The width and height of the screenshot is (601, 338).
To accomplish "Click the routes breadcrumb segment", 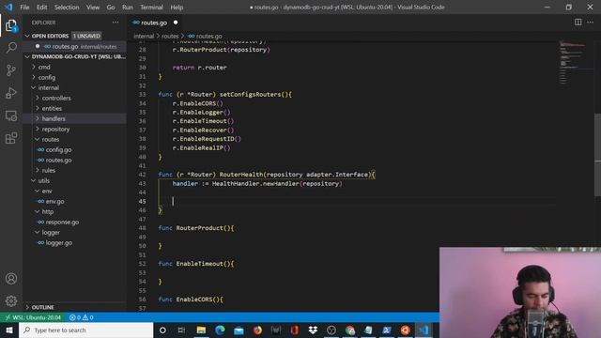I will [x=170, y=36].
